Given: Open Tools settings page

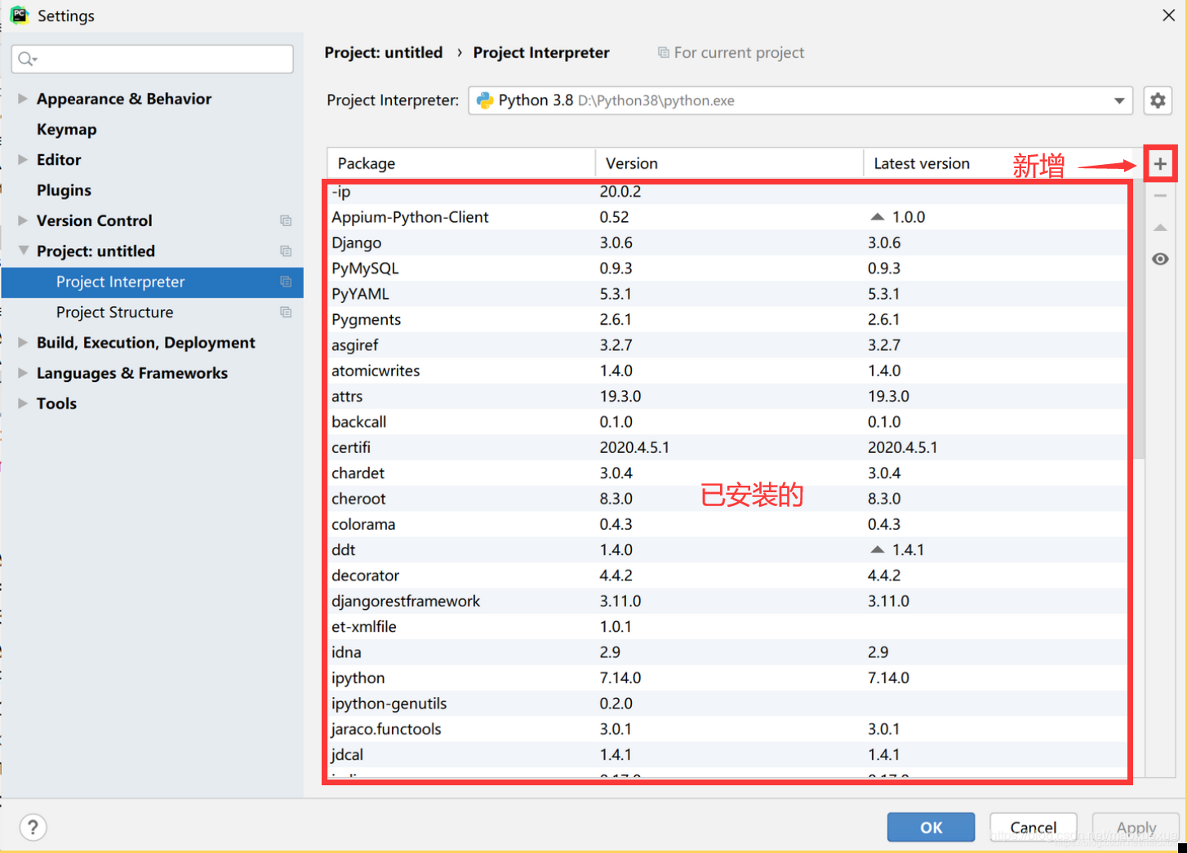Looking at the screenshot, I should click(56, 403).
